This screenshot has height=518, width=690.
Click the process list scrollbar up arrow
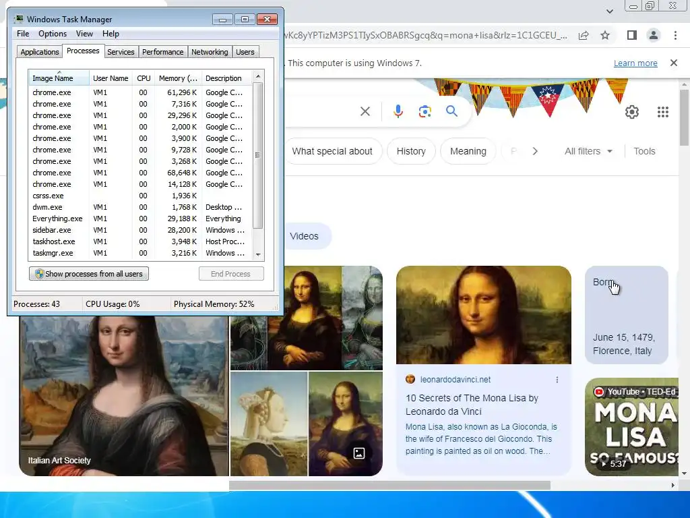coord(258,76)
